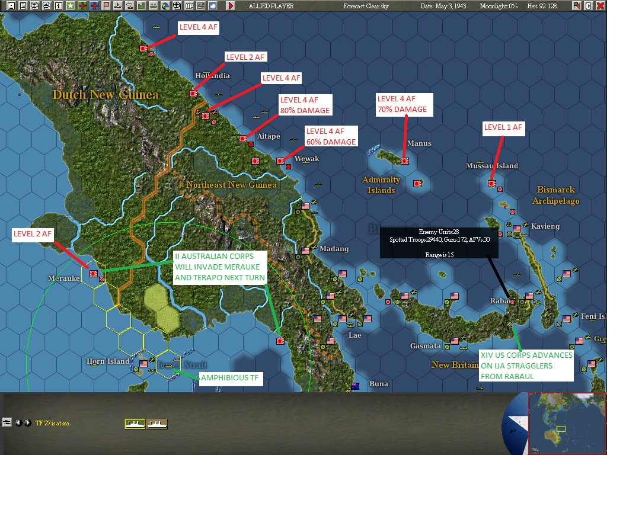
Task: Select the tan ship icon in TF 27
Action: point(157,424)
